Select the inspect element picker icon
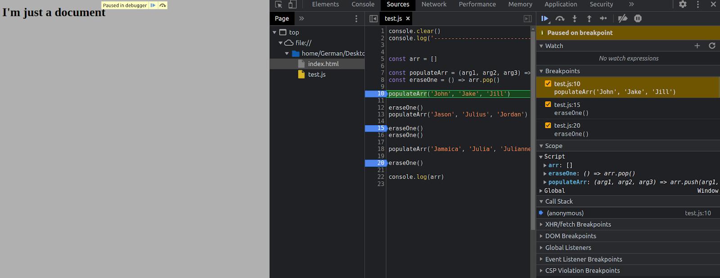The image size is (720, 278). pyautogui.click(x=279, y=4)
